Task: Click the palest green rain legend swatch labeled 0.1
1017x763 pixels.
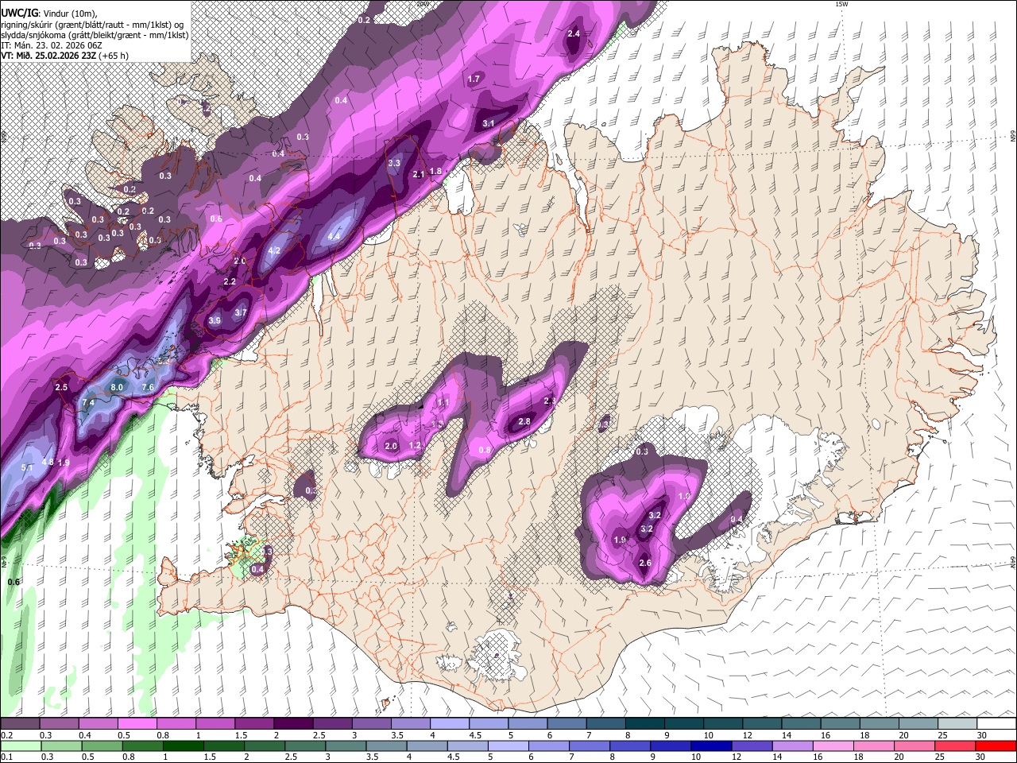Action: (20, 746)
